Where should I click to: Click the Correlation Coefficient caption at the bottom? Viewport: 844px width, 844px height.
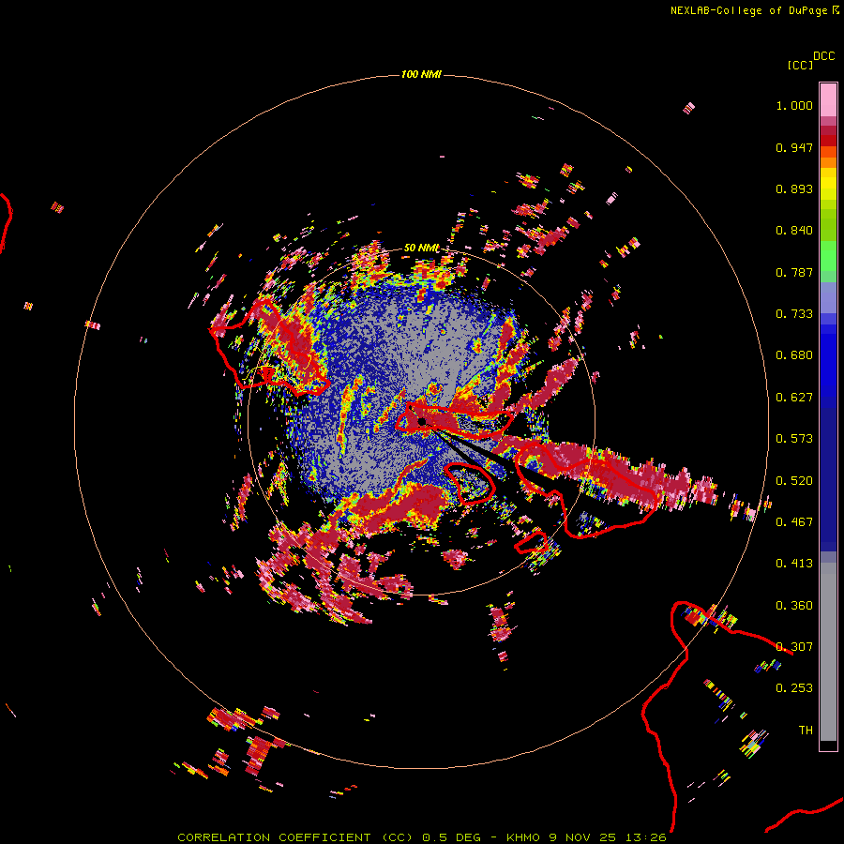(x=422, y=837)
